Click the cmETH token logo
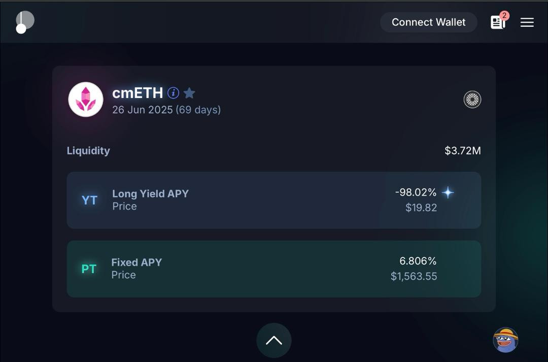Image resolution: width=548 pixels, height=362 pixels. (86, 100)
